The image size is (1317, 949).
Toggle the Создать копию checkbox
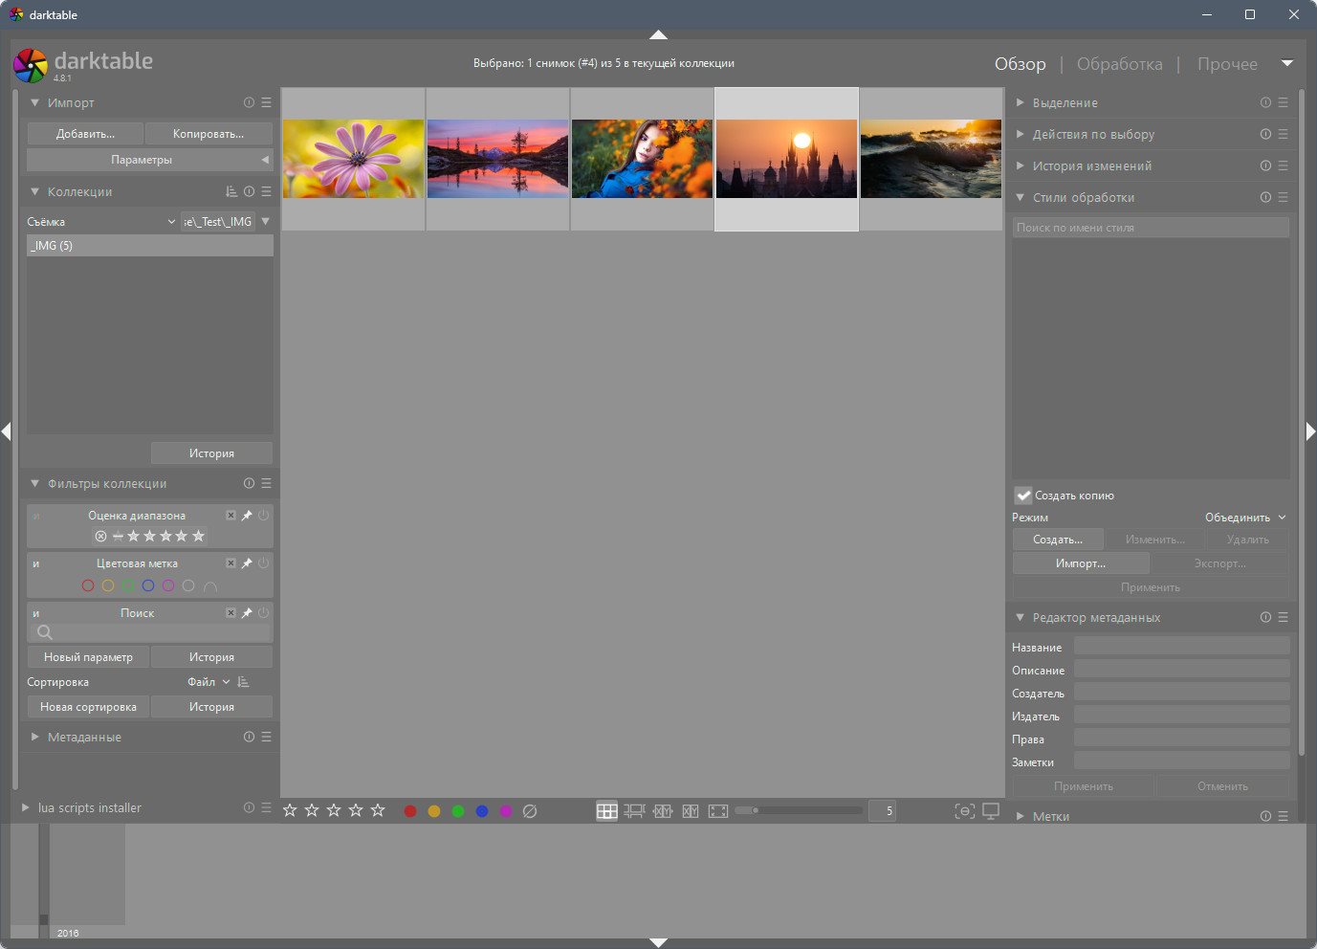pyautogui.click(x=1023, y=496)
